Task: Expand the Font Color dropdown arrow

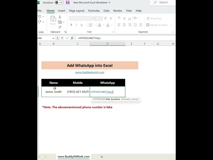Action: [112, 25]
